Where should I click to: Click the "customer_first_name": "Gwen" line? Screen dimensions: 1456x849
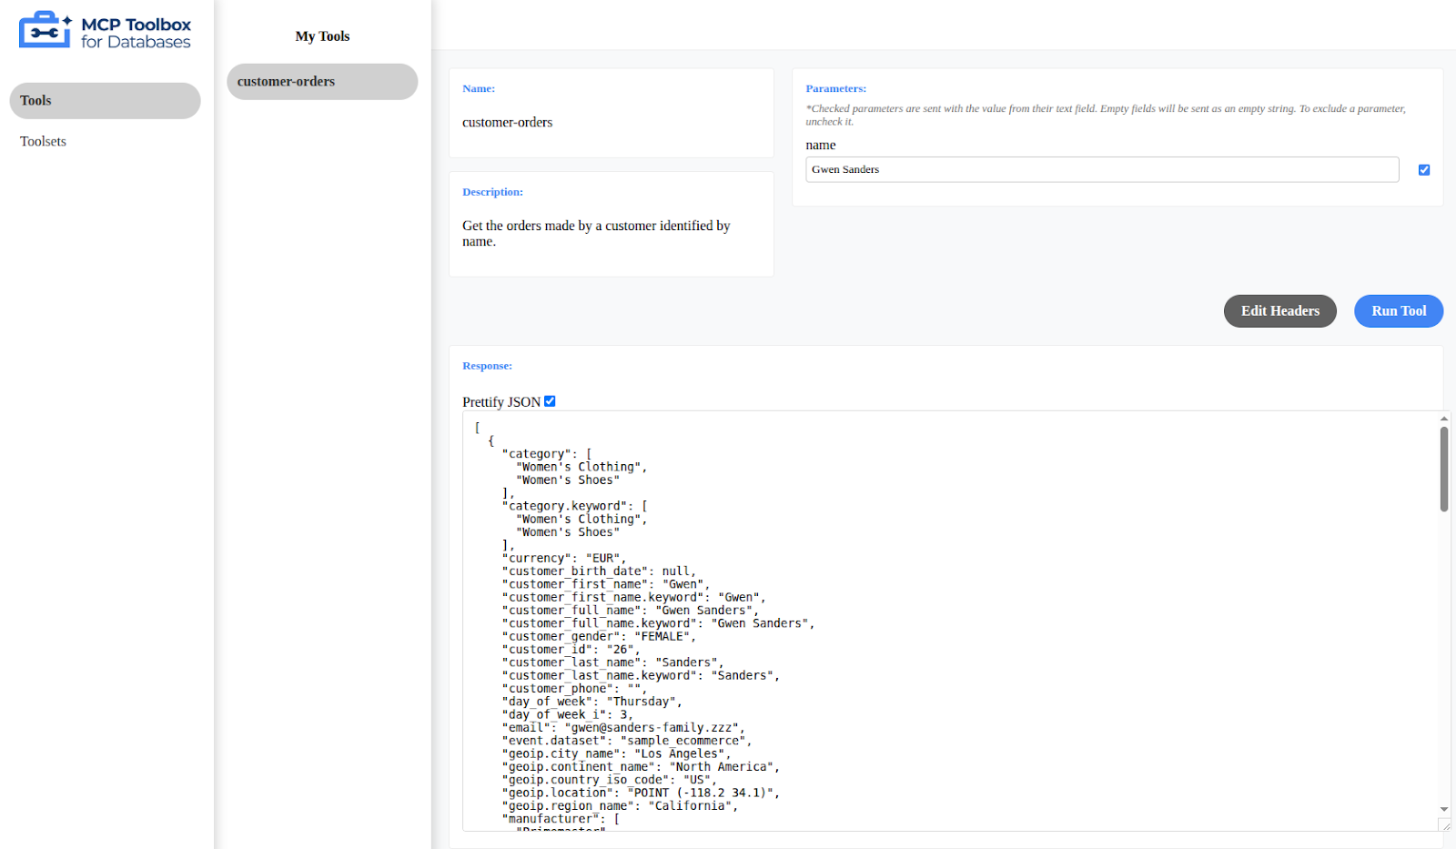[606, 584]
